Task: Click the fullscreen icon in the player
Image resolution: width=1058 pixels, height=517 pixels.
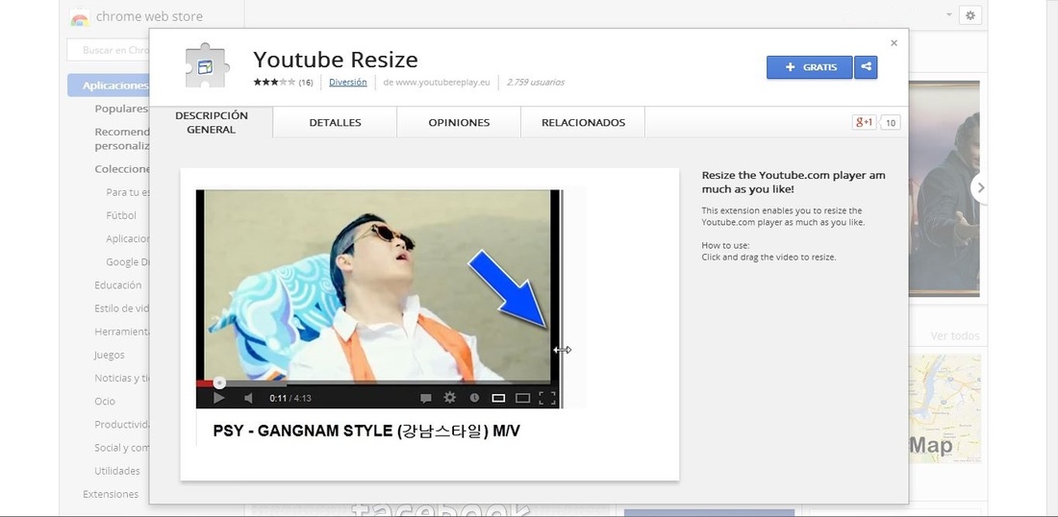Action: (547, 399)
